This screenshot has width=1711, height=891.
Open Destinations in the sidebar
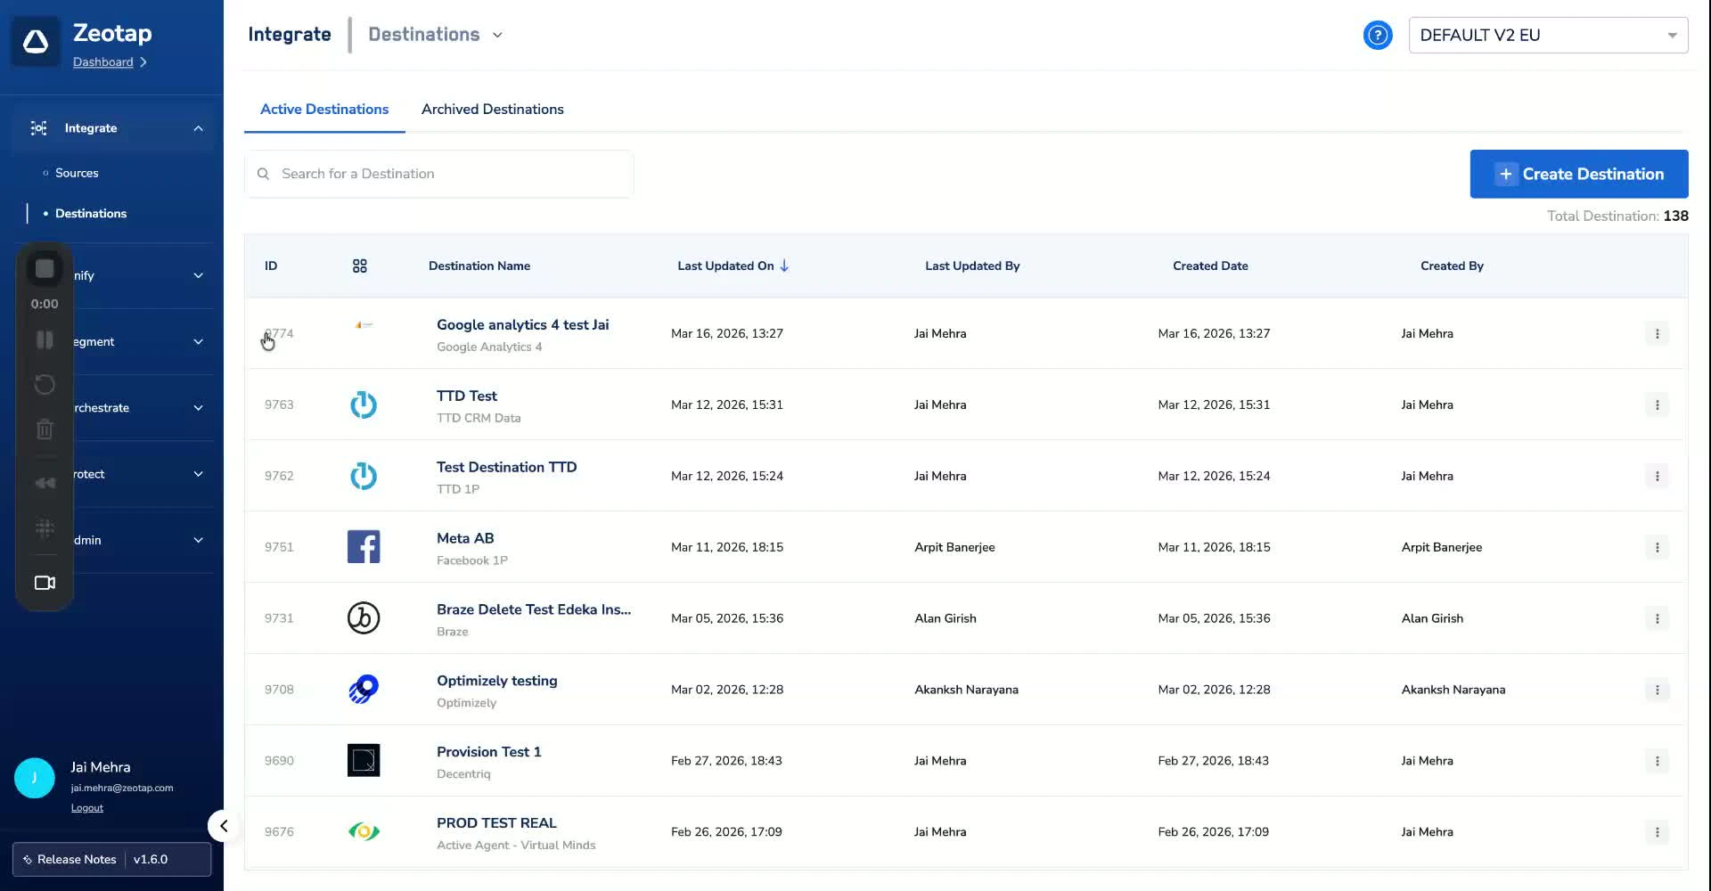(91, 213)
